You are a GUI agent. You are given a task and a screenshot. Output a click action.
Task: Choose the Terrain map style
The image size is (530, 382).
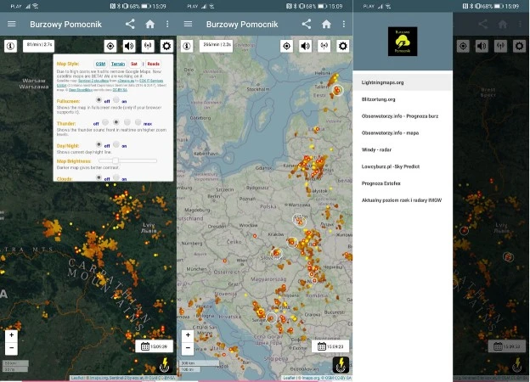(119, 64)
